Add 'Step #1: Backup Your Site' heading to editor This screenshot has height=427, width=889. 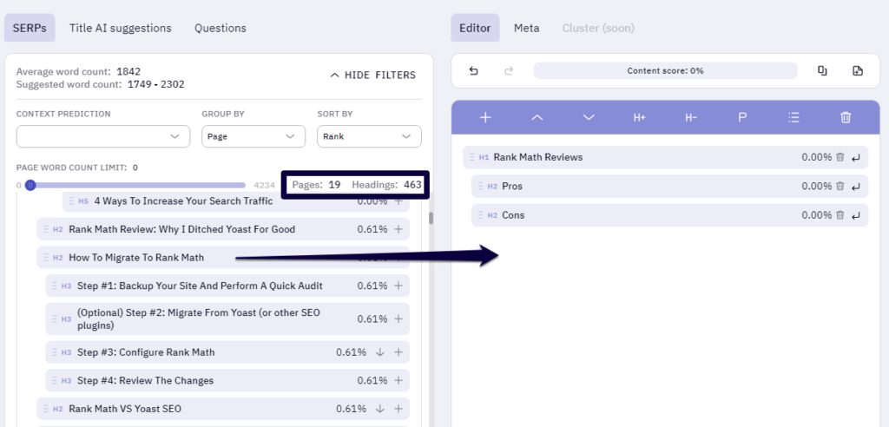coord(398,286)
